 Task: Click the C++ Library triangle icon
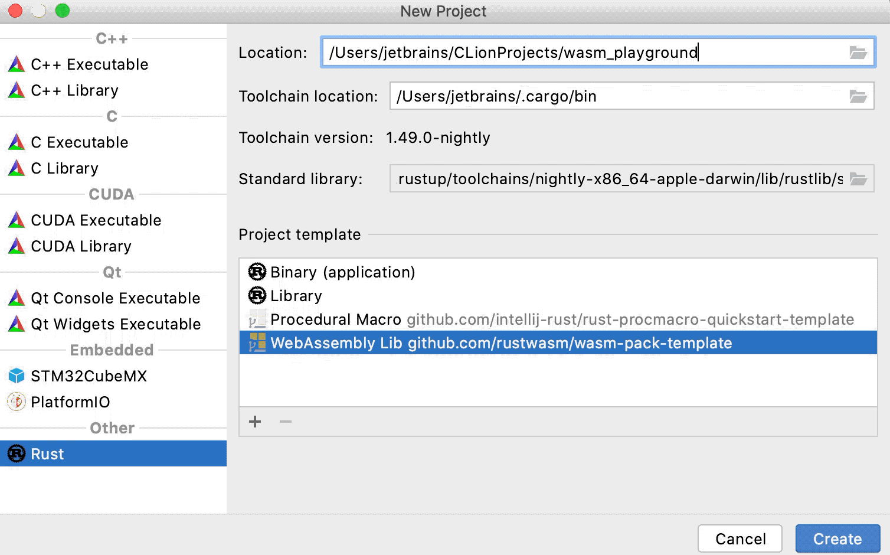coord(17,90)
